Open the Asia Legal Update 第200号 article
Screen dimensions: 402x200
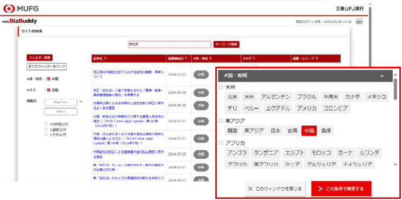(129, 121)
